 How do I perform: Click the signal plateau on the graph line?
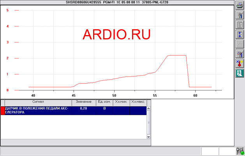pos(178,55)
